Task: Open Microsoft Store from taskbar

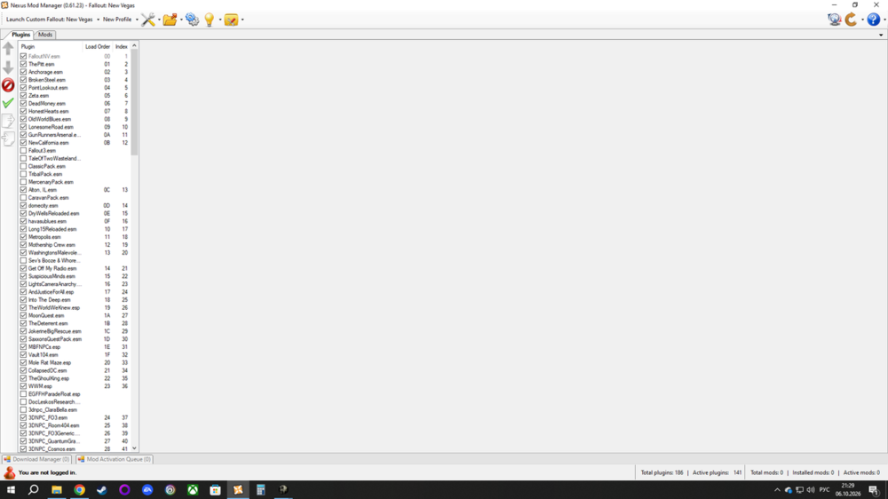Action: click(x=215, y=490)
